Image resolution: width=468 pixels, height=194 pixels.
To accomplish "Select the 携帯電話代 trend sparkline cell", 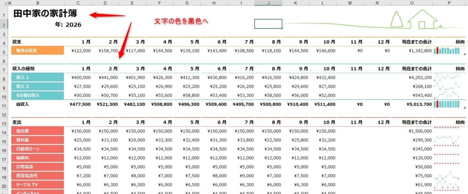I will pos(449,175).
